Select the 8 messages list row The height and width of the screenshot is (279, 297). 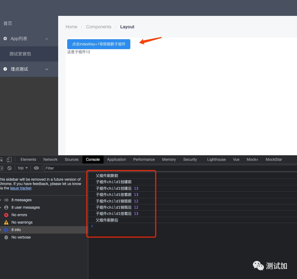(21, 200)
